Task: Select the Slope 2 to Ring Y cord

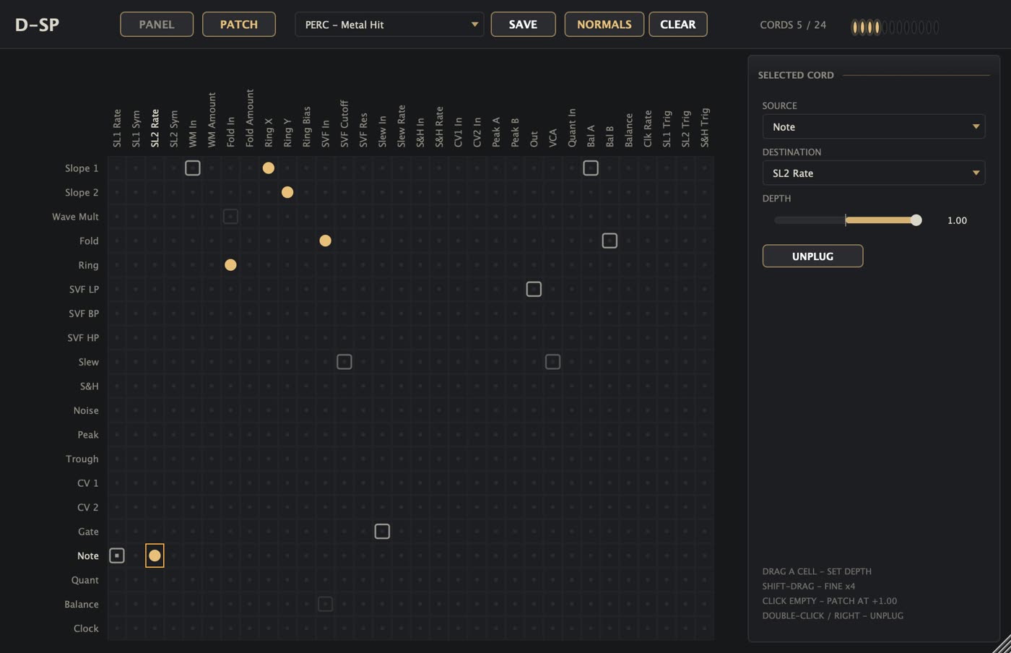Action: 287,192
